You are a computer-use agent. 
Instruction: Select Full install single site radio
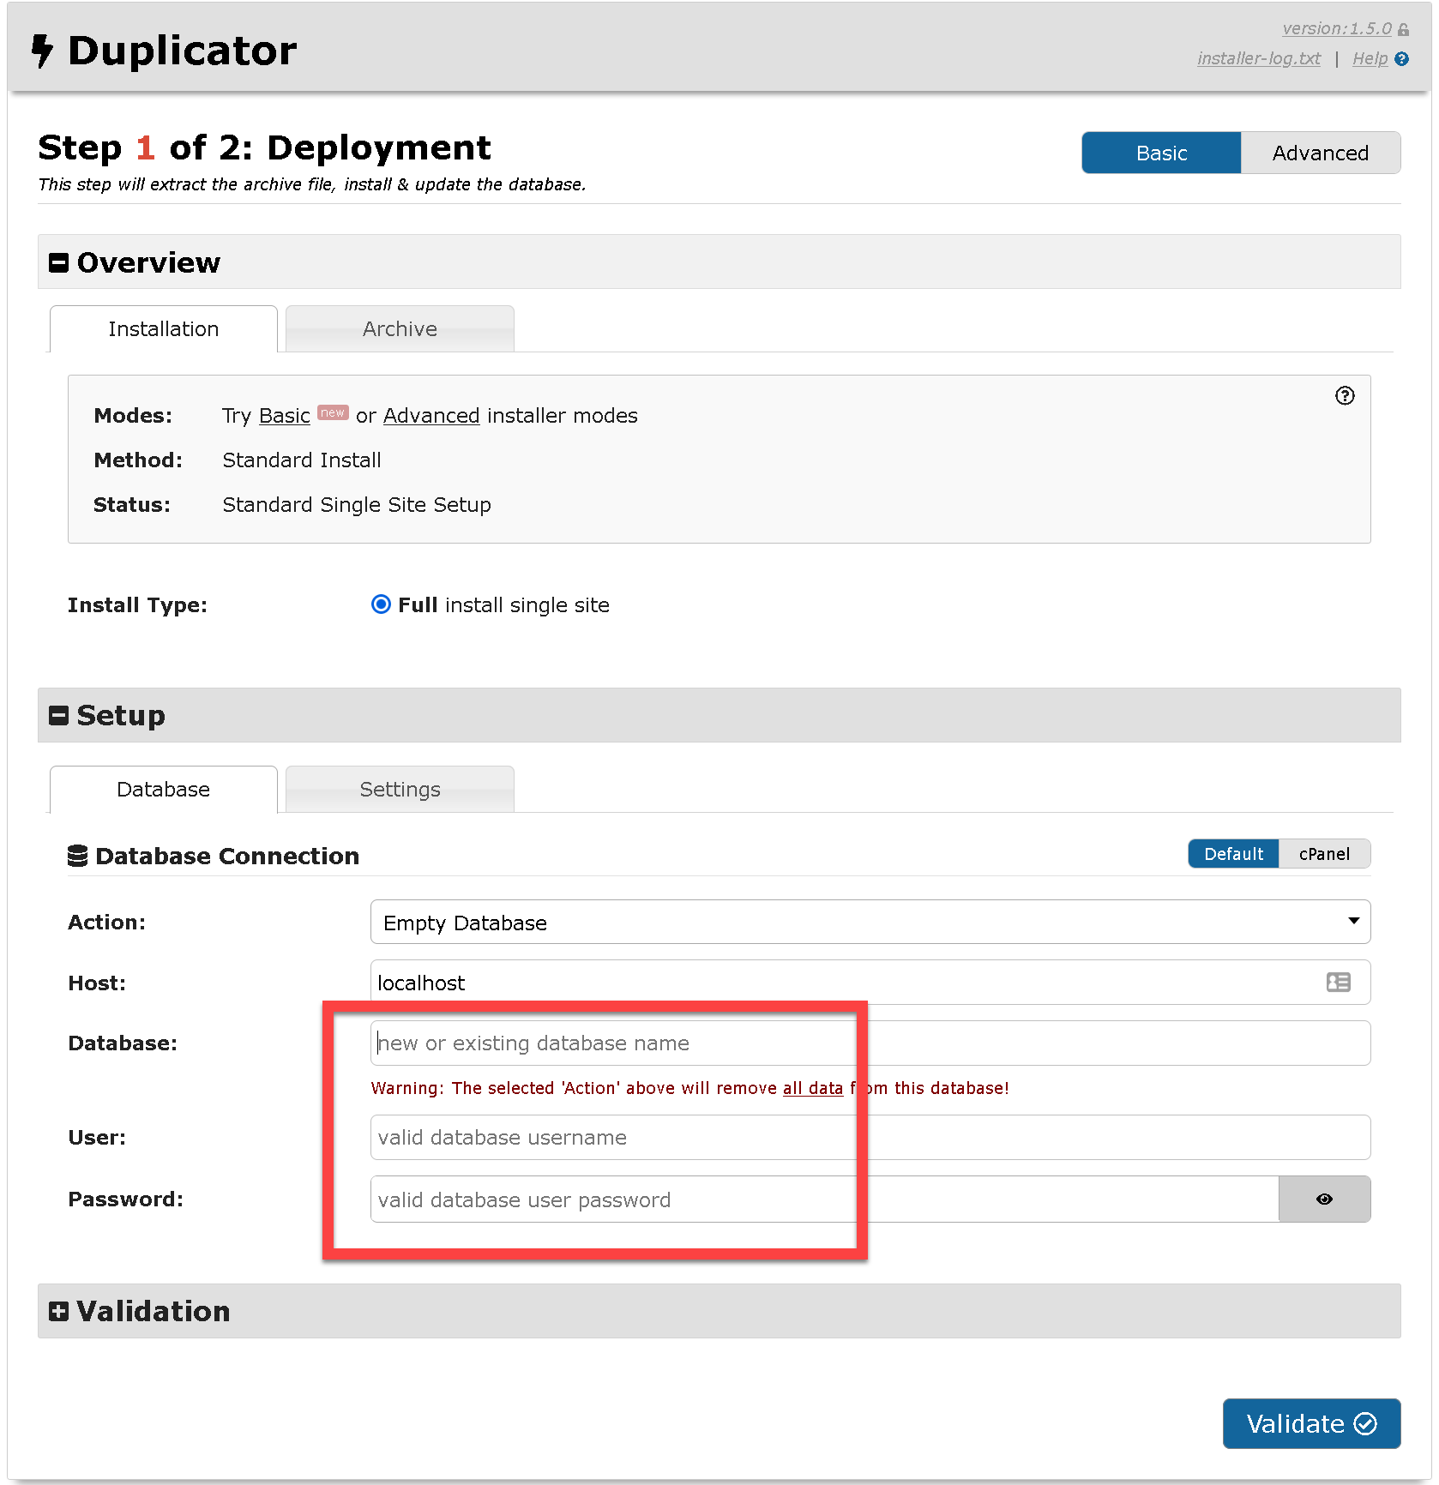point(381,604)
